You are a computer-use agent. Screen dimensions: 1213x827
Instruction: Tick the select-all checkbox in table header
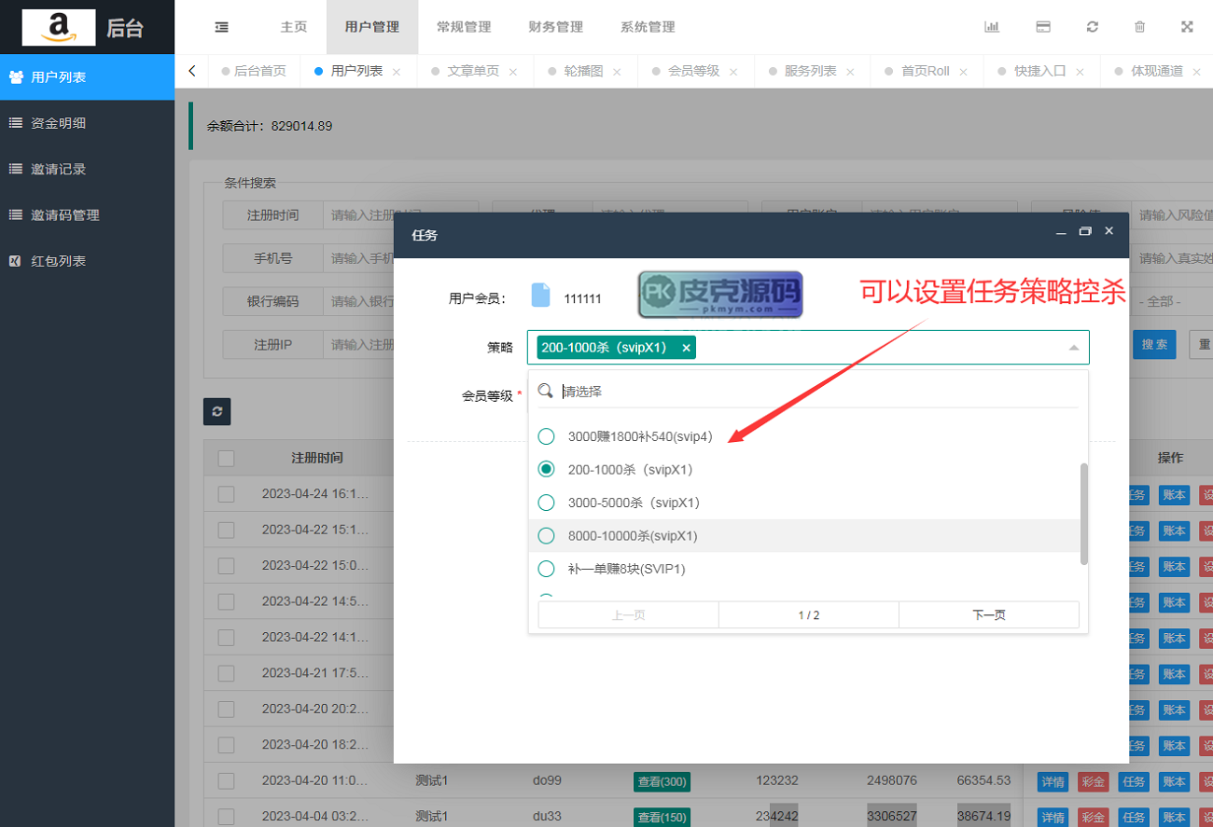(226, 459)
